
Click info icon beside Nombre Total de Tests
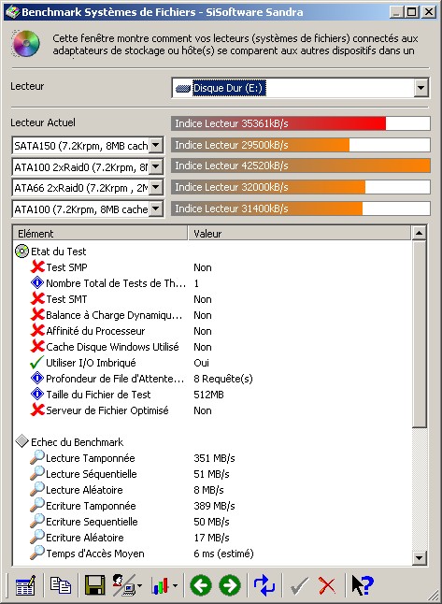pyautogui.click(x=37, y=283)
